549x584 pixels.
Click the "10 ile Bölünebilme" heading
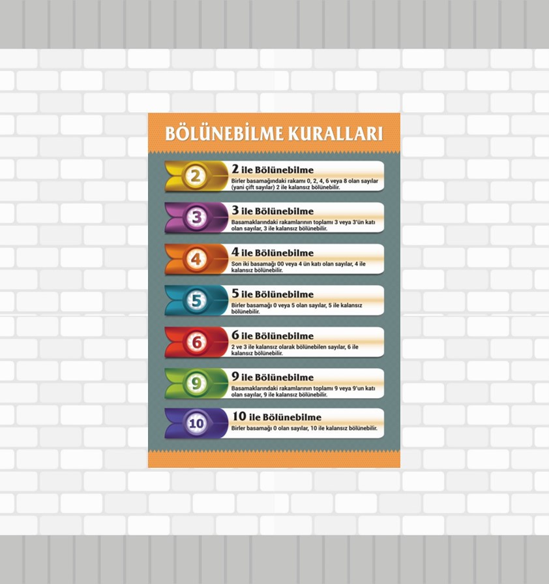(276, 417)
